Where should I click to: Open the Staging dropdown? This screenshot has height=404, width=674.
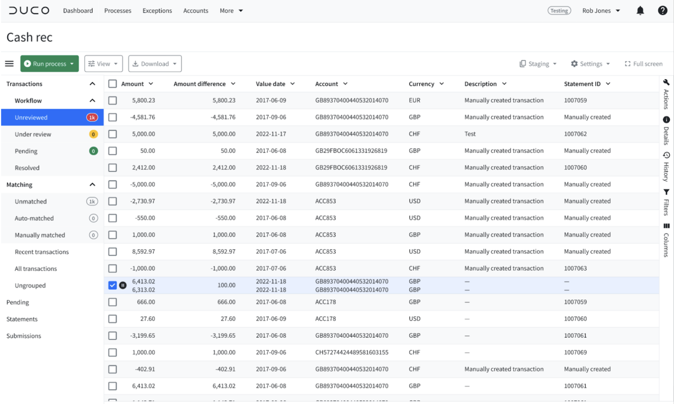coord(538,64)
